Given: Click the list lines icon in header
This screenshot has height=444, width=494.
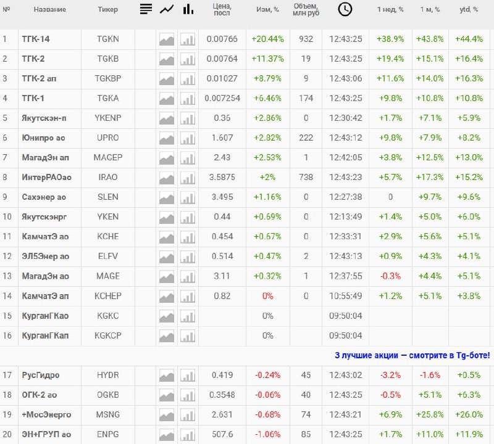Looking at the screenshot, I should [x=146, y=9].
